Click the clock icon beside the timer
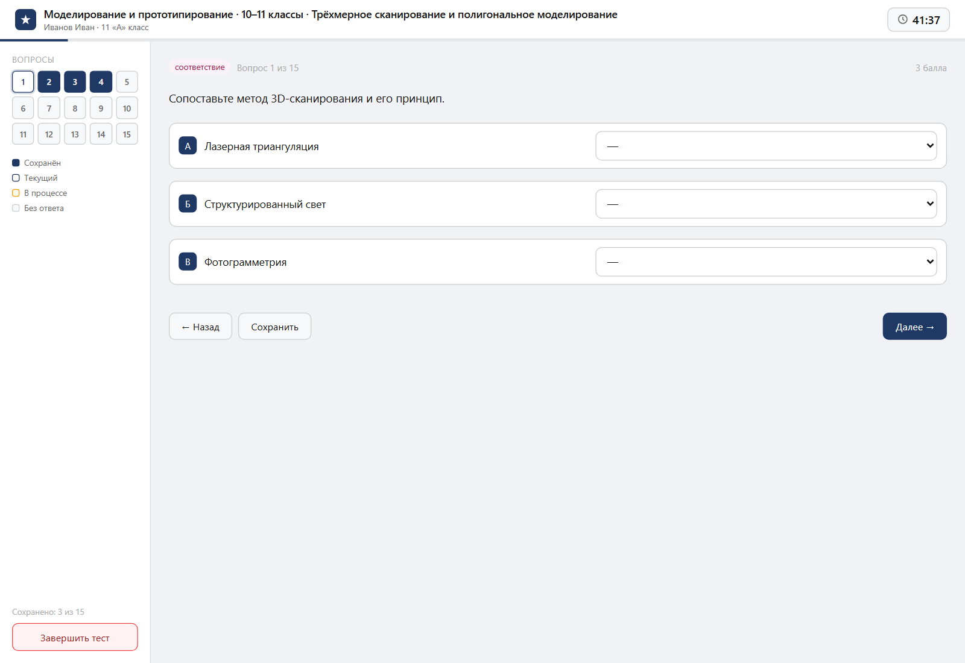 [x=903, y=19]
